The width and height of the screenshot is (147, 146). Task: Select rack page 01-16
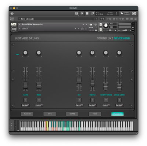[x=103, y=19]
